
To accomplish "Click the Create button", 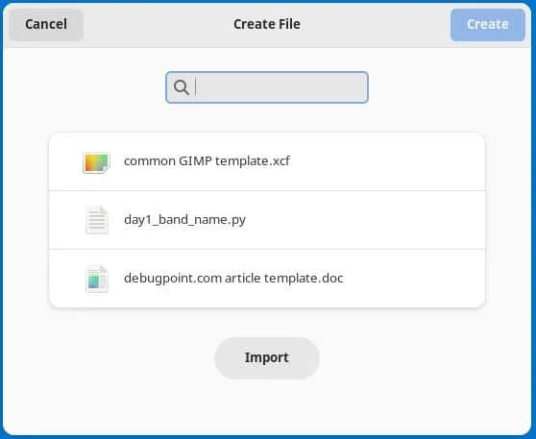I will coord(487,25).
